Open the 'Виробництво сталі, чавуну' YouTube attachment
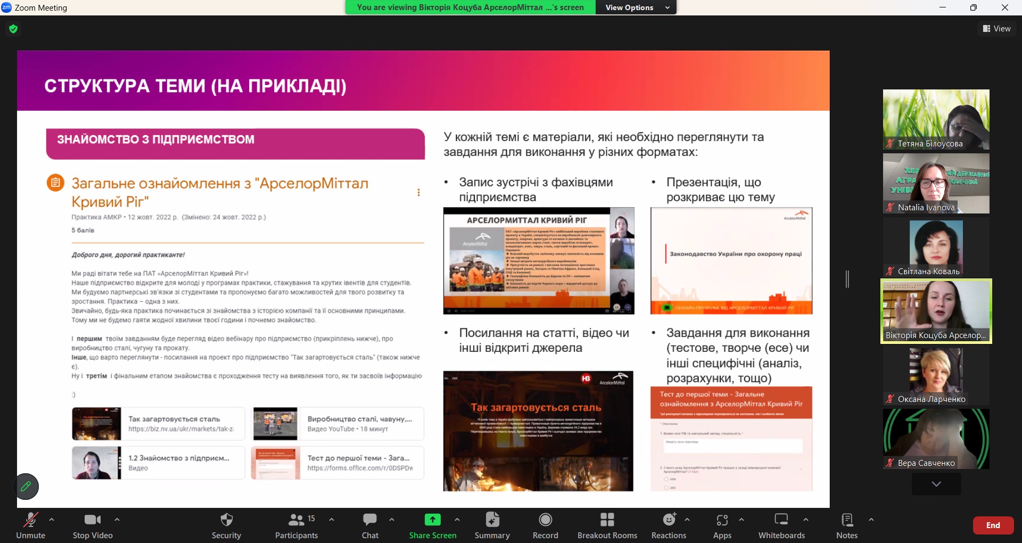The image size is (1022, 543). click(337, 424)
